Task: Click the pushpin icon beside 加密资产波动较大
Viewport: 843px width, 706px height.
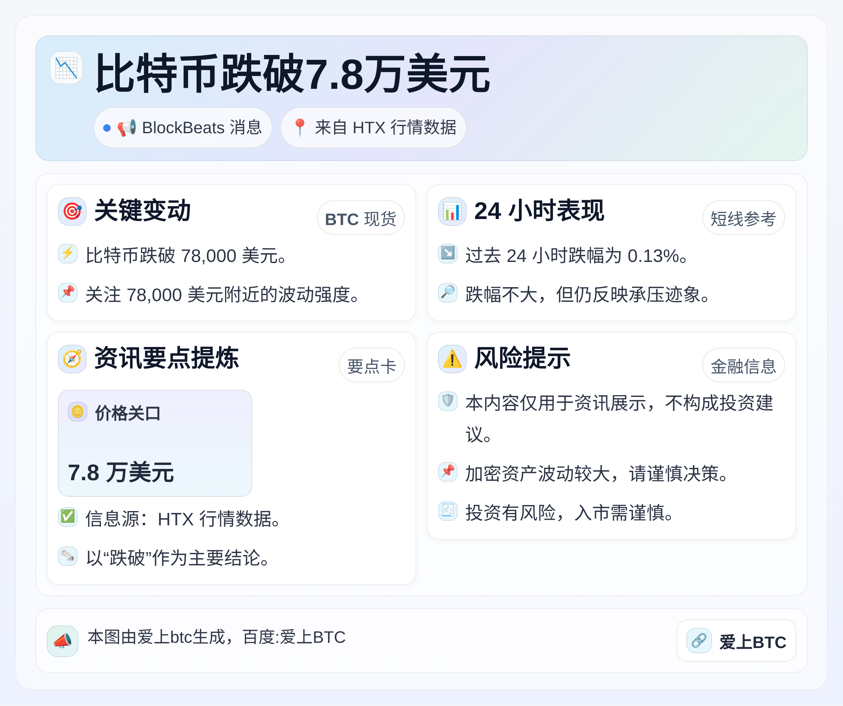Action: (x=447, y=472)
